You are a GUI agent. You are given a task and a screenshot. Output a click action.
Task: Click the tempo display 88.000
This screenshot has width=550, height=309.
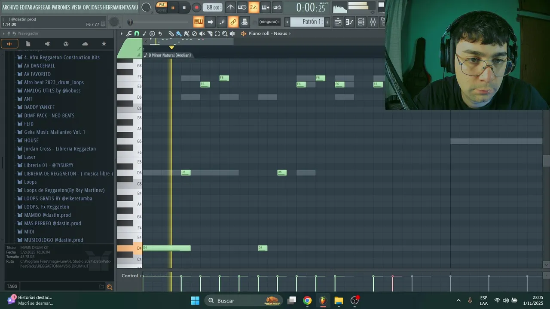tap(213, 7)
